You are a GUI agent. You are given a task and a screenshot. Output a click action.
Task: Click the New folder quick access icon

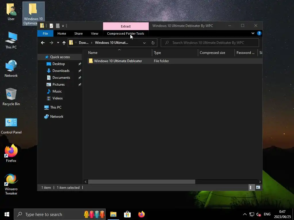click(x=58, y=25)
